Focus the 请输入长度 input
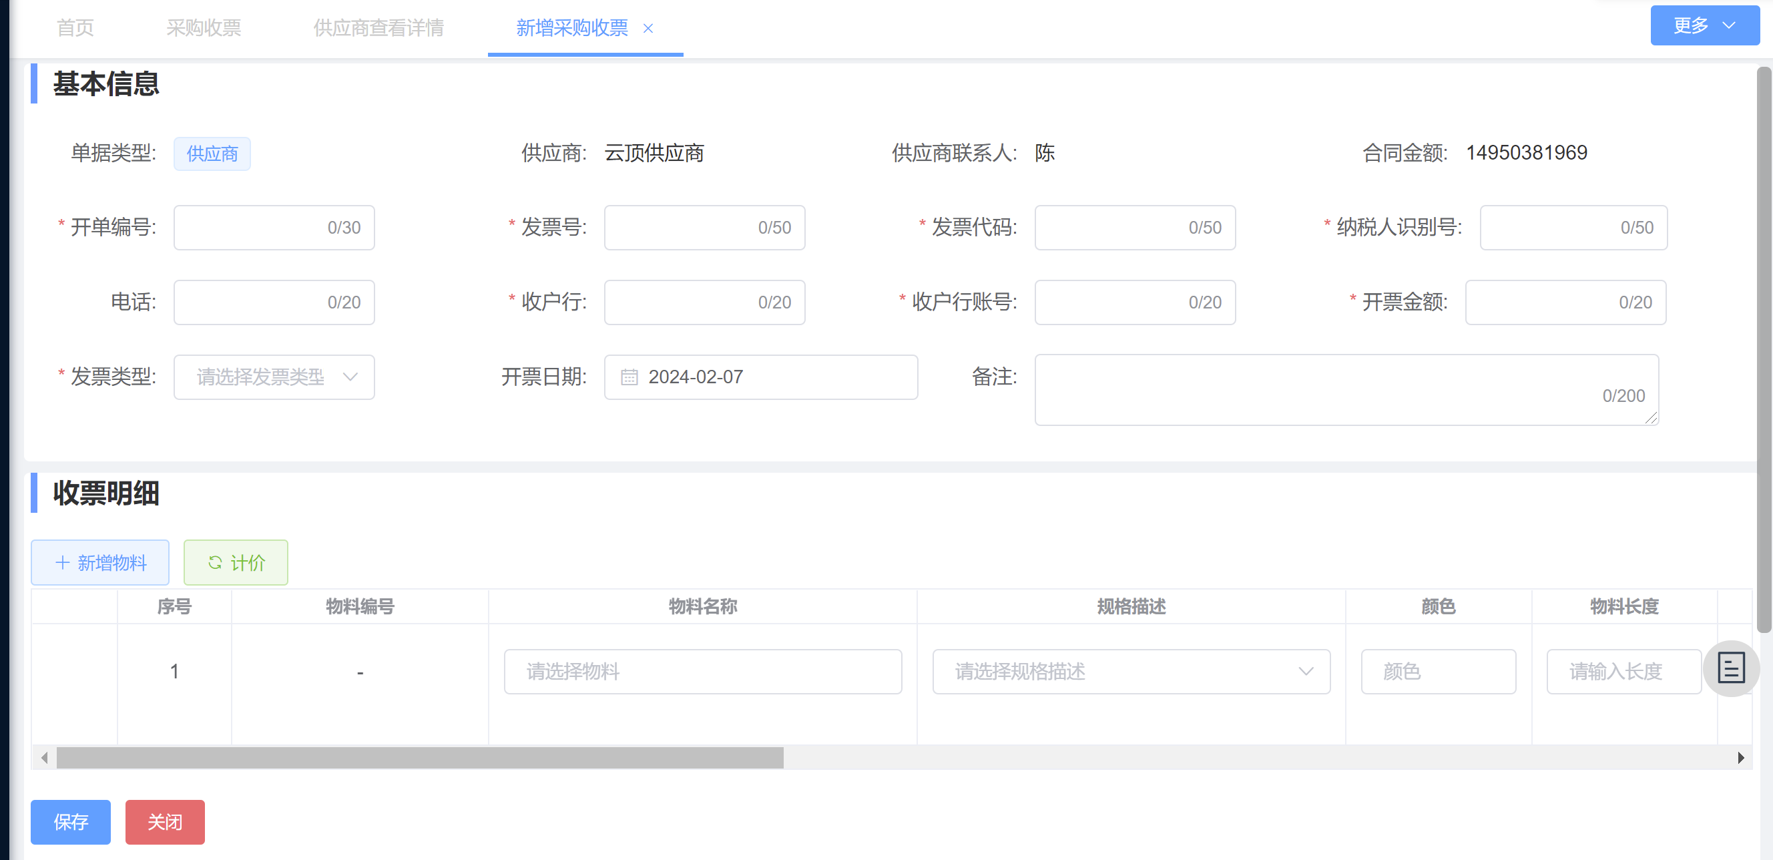Image resolution: width=1773 pixels, height=860 pixels. pyautogui.click(x=1623, y=671)
